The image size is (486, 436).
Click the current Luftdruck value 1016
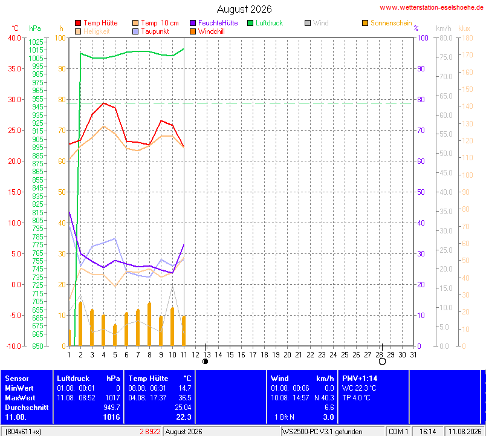point(112,417)
